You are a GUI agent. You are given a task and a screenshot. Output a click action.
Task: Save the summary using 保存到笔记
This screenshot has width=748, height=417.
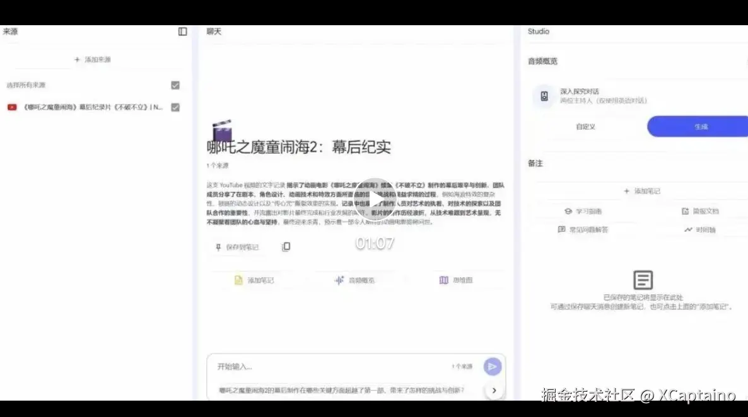[237, 247]
